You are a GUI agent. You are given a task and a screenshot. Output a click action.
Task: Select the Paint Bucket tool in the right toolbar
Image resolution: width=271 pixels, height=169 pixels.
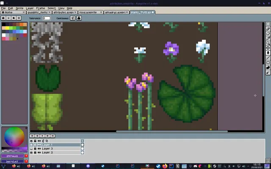pyautogui.click(x=268, y=53)
